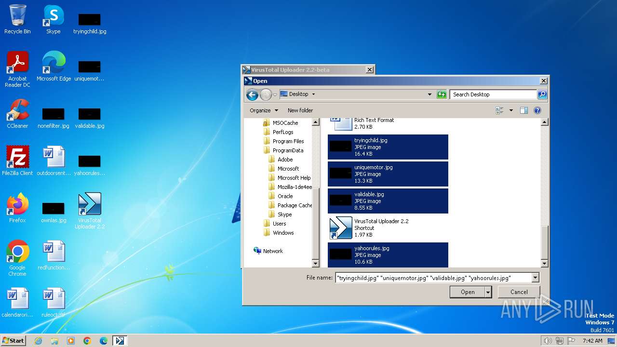Select the Oracle folder in tree
The image size is (617, 347).
coord(281,196)
